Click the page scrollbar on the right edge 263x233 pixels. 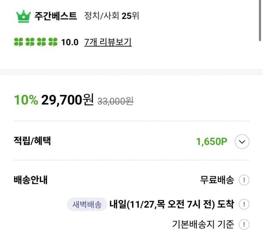click(261, 21)
